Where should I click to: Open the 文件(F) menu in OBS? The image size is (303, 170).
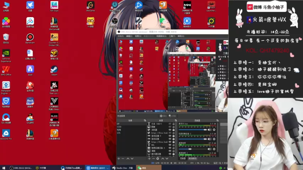click(x=120, y=36)
